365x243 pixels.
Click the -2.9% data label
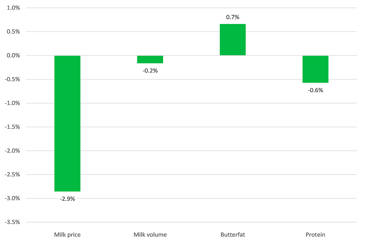point(67,199)
